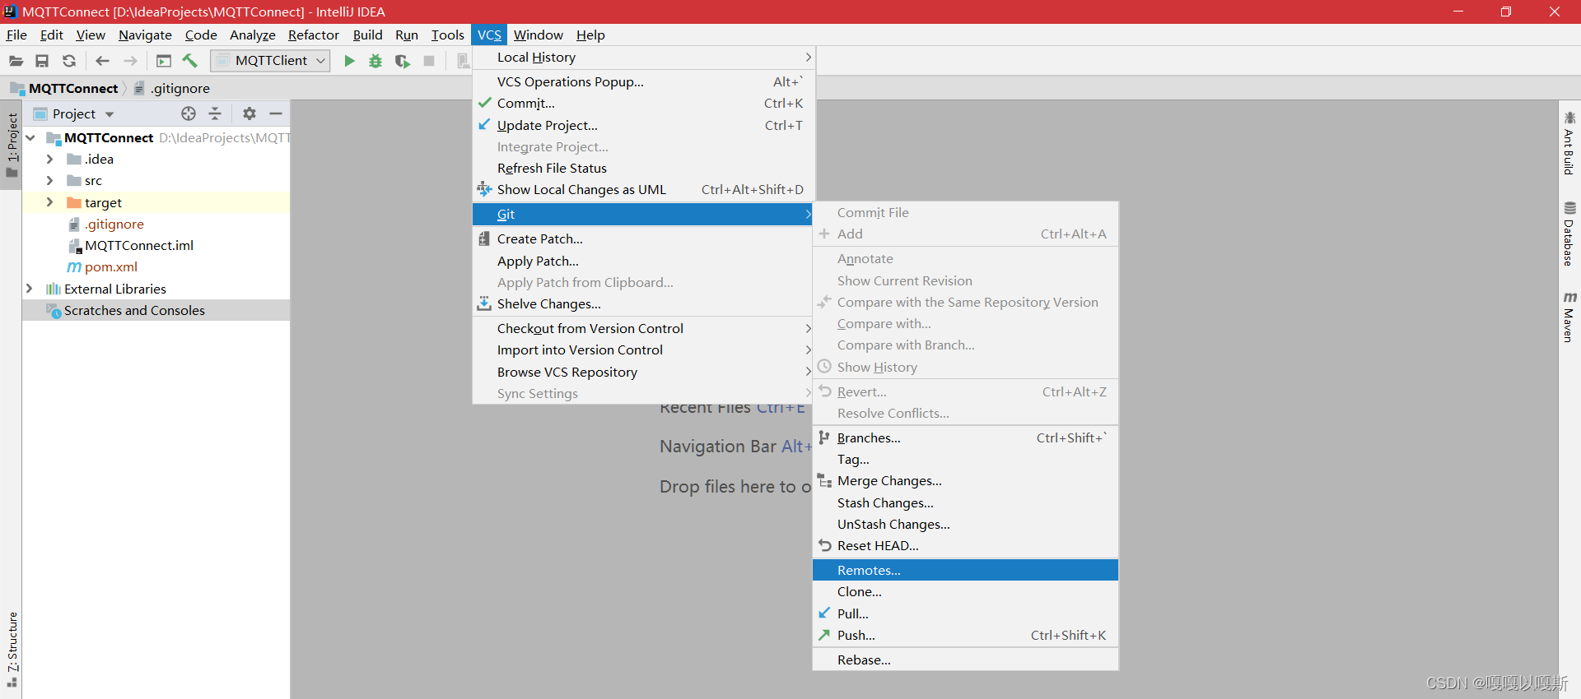Screen dimensions: 1581x699
Task: Open the Ant Build side panel
Action: point(1569,141)
